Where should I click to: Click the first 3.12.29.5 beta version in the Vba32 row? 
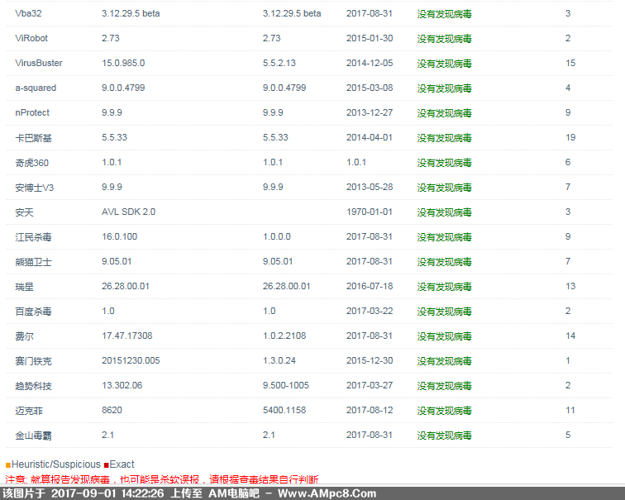131,13
